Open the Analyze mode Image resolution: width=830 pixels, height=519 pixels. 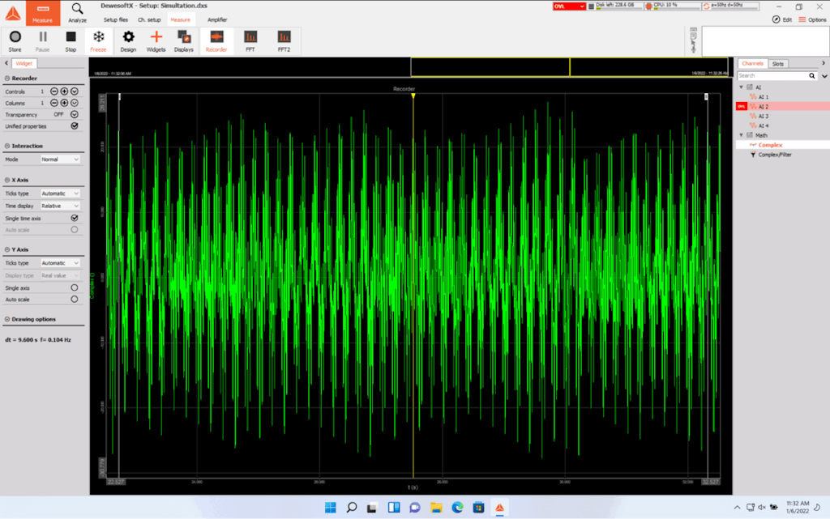point(78,13)
